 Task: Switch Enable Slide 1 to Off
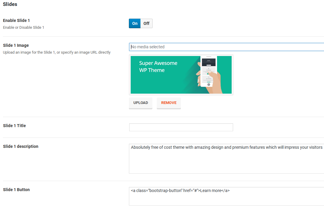(x=146, y=23)
